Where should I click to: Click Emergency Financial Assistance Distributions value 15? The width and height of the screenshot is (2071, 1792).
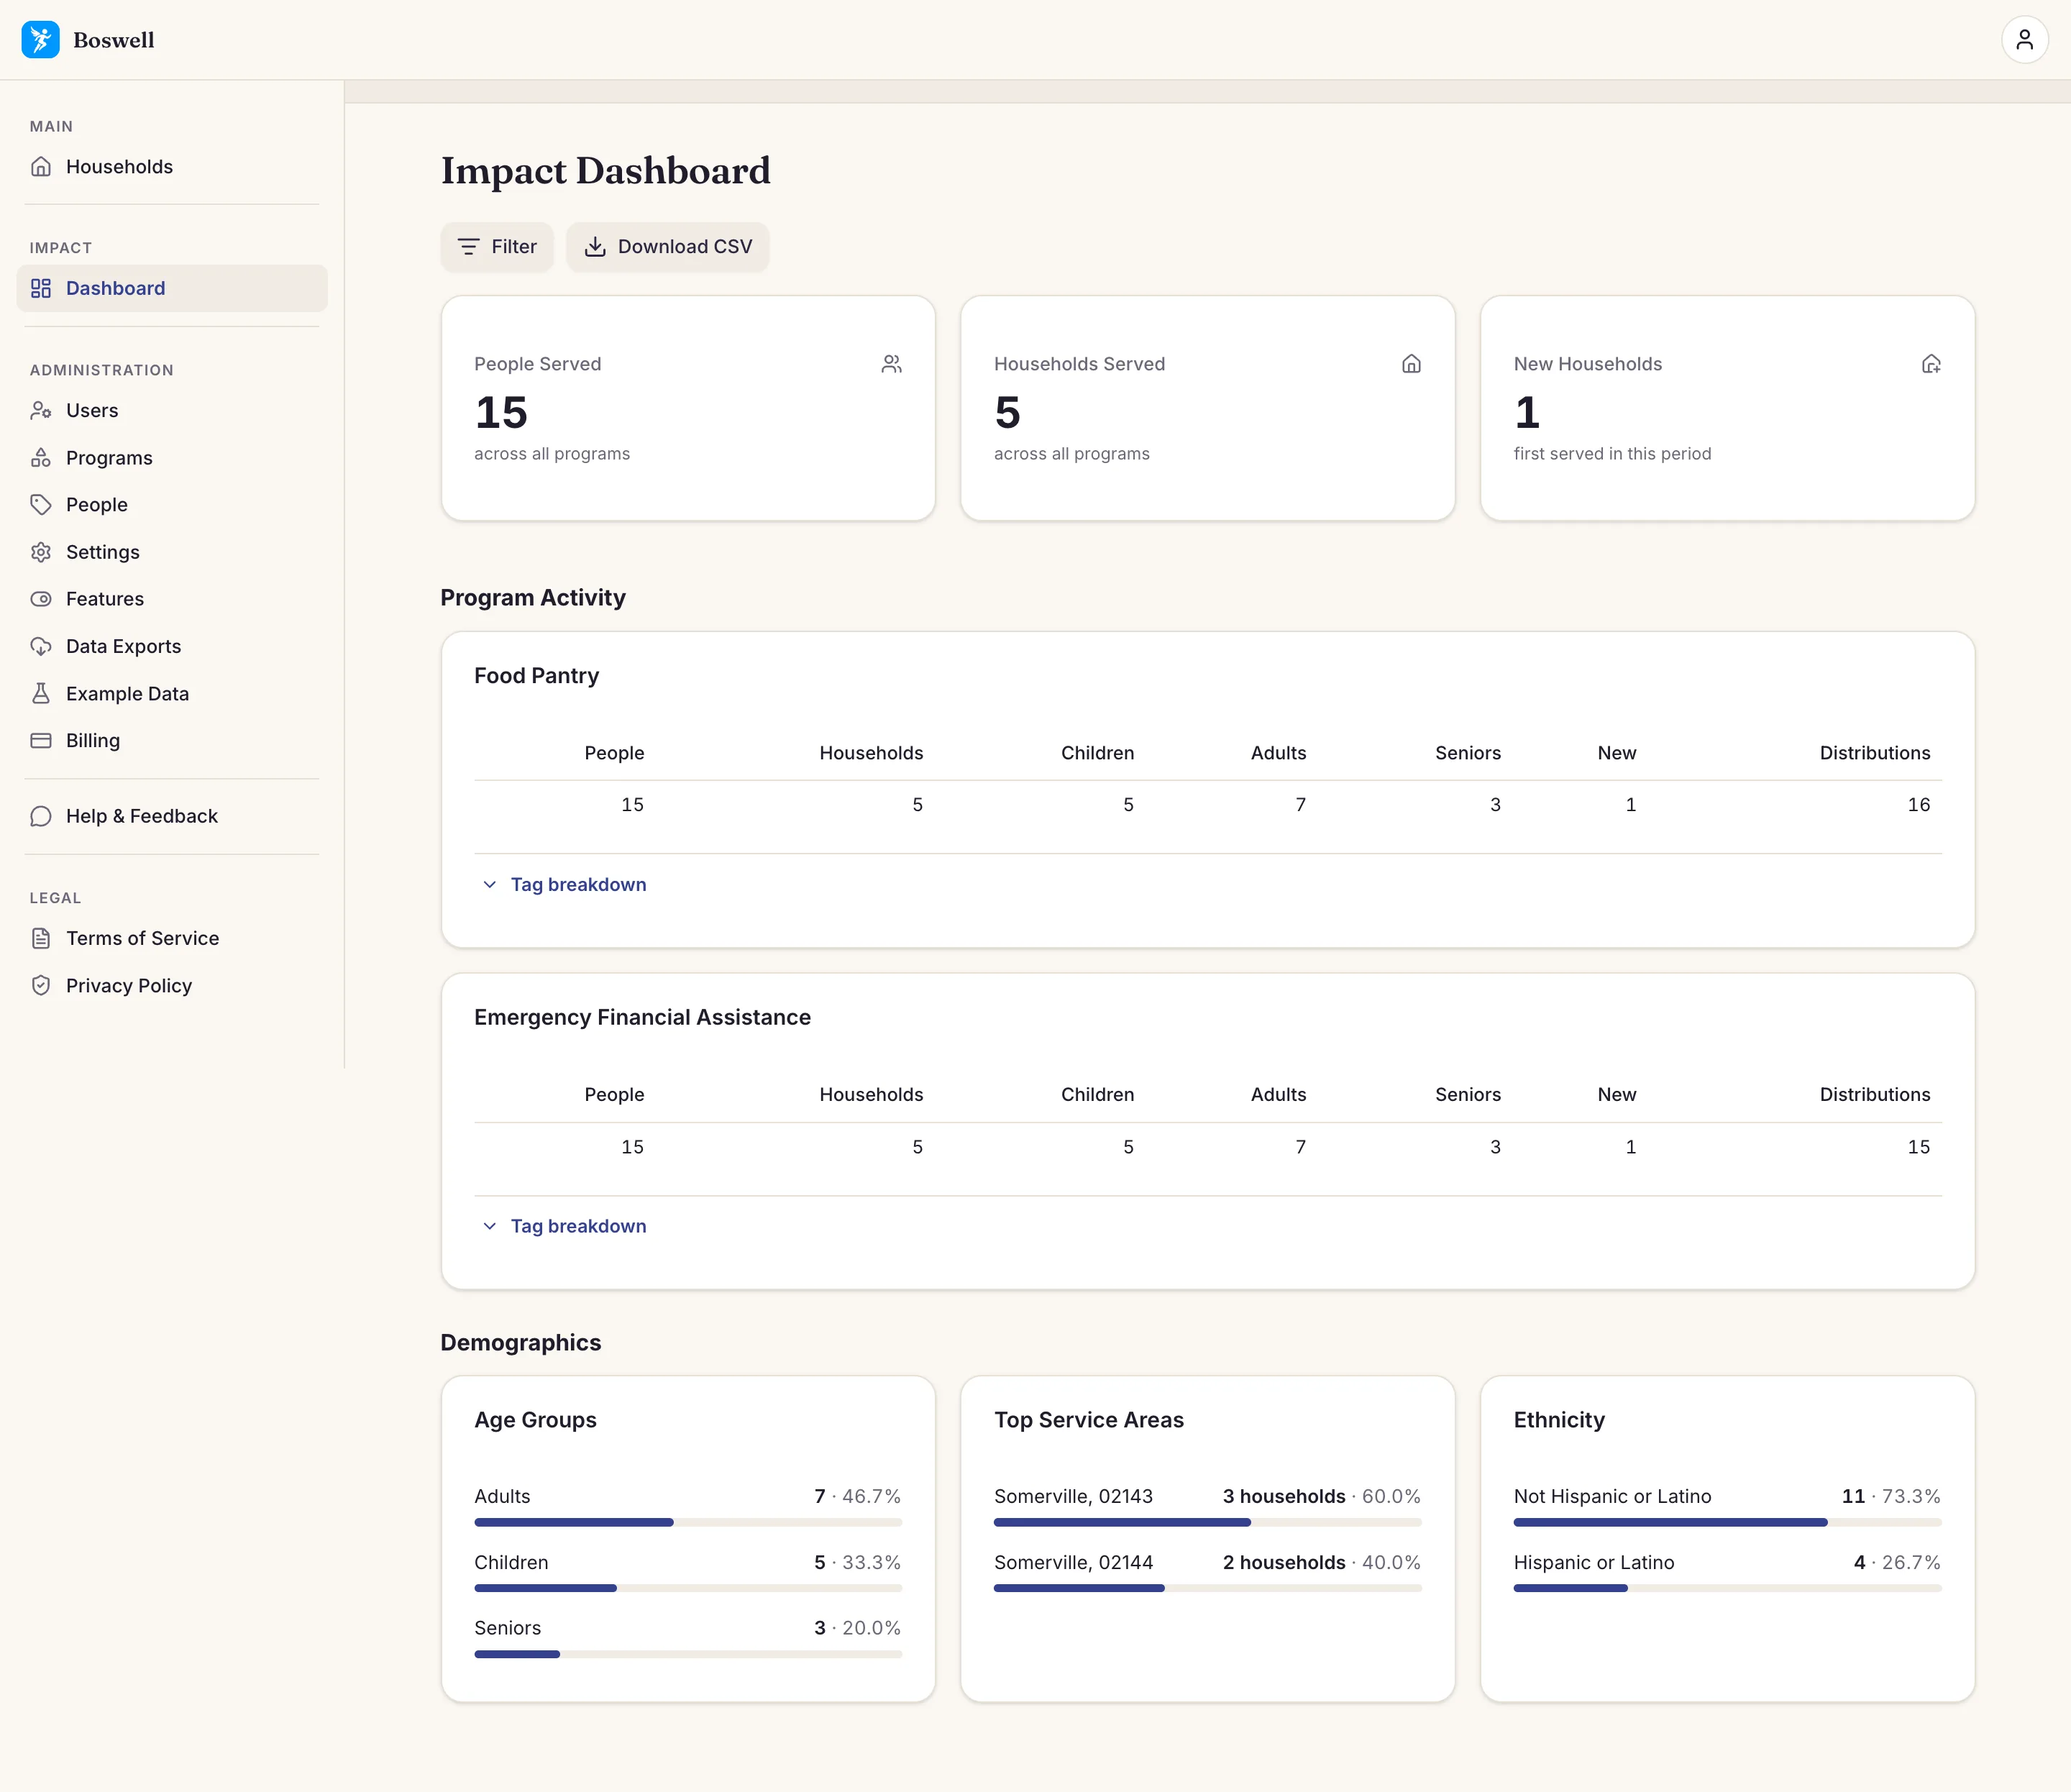(x=1918, y=1147)
